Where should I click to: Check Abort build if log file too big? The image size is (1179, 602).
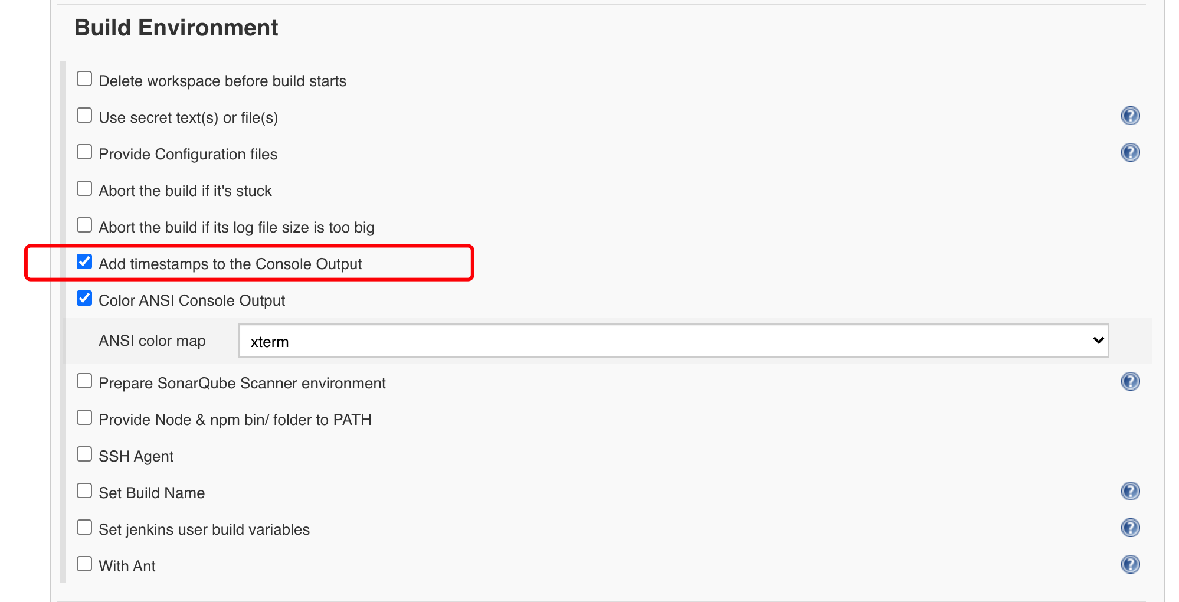[84, 225]
